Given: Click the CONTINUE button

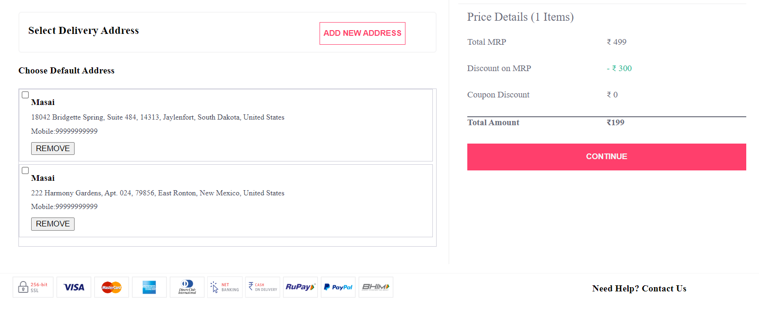Looking at the screenshot, I should pyautogui.click(x=606, y=156).
